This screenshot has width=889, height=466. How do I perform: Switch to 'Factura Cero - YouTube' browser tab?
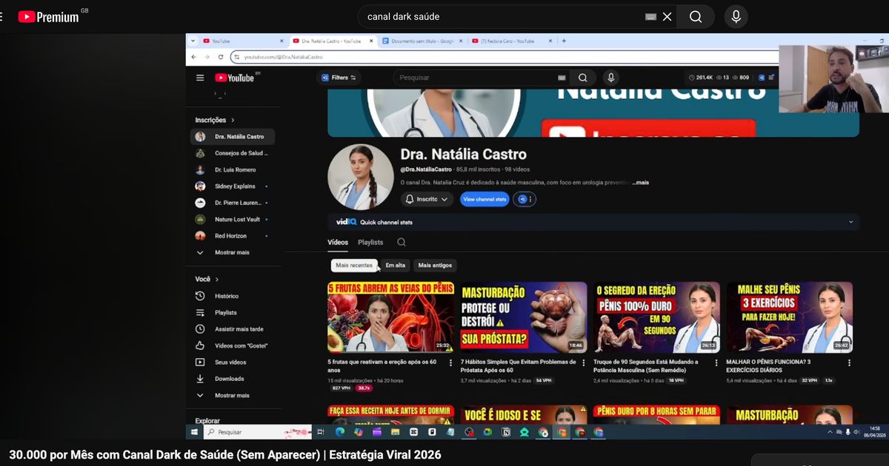(512, 41)
